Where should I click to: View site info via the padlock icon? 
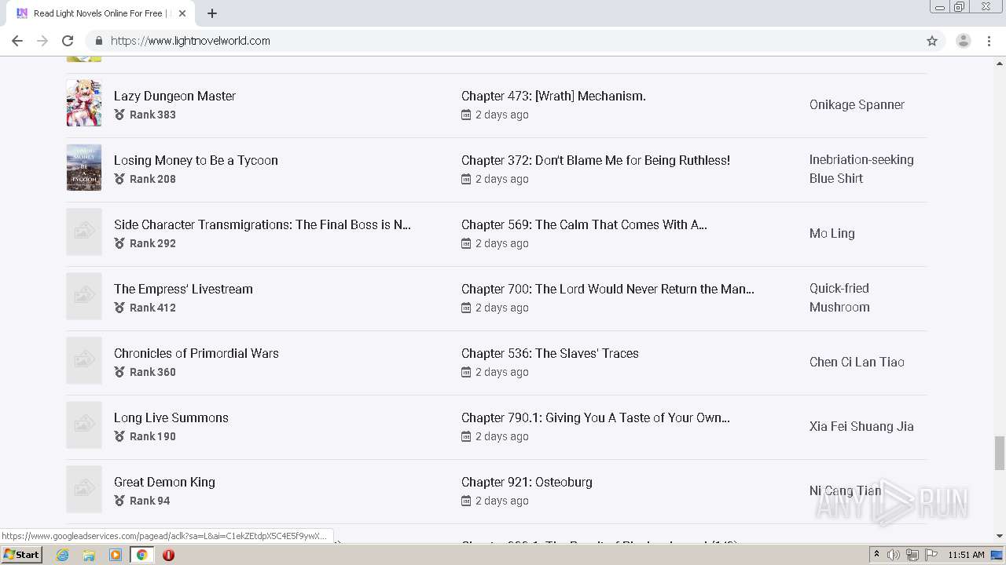pyautogui.click(x=98, y=41)
